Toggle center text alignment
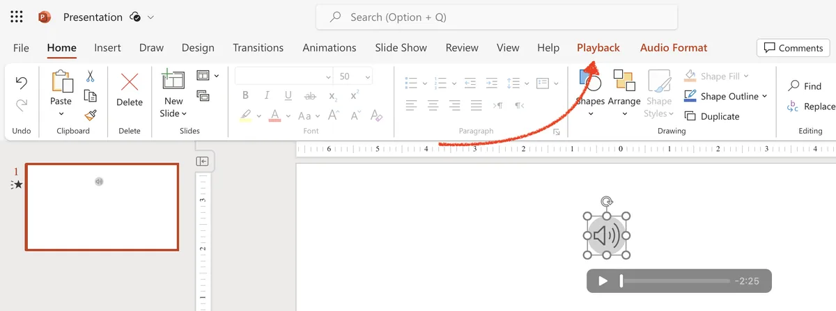Viewport: 836px width, 311px height. [433, 106]
